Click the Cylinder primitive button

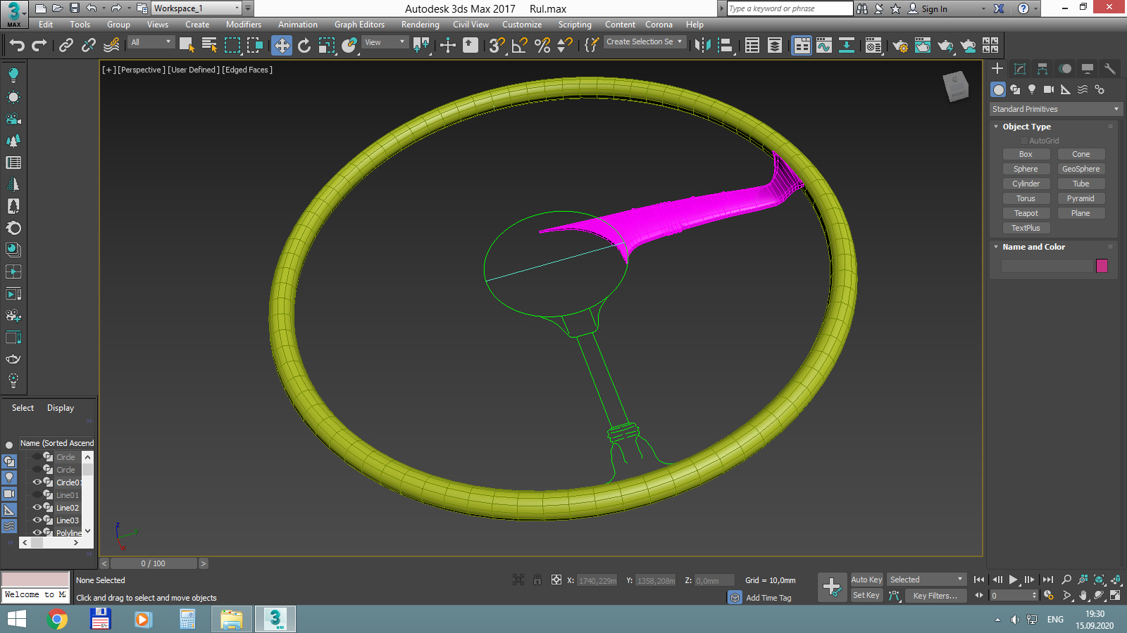(1026, 184)
